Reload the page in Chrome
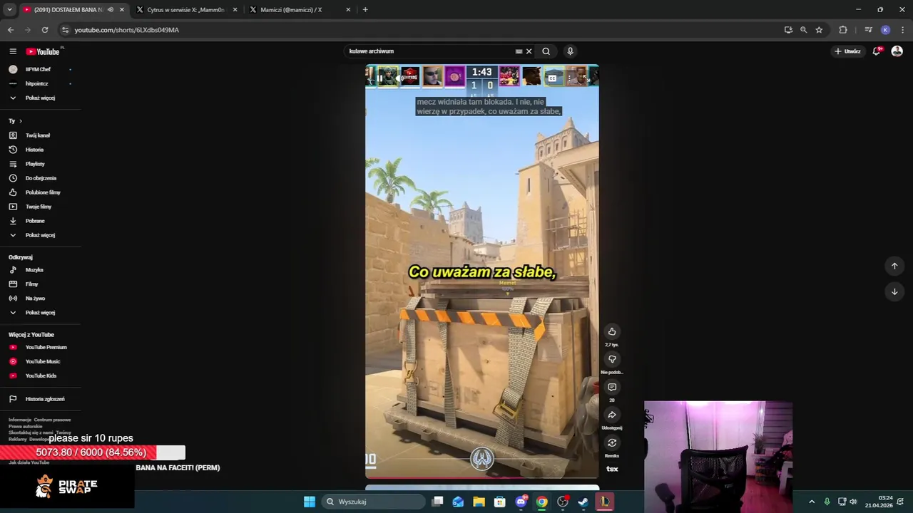 click(45, 30)
